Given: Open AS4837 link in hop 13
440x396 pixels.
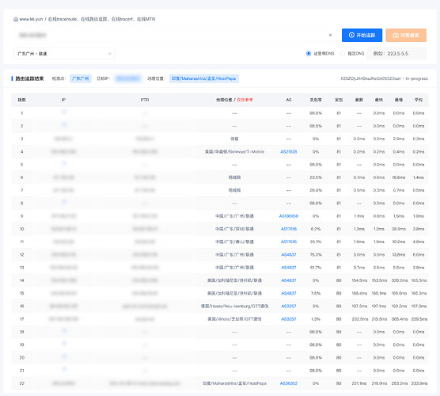Looking at the screenshot, I should pos(289,268).
